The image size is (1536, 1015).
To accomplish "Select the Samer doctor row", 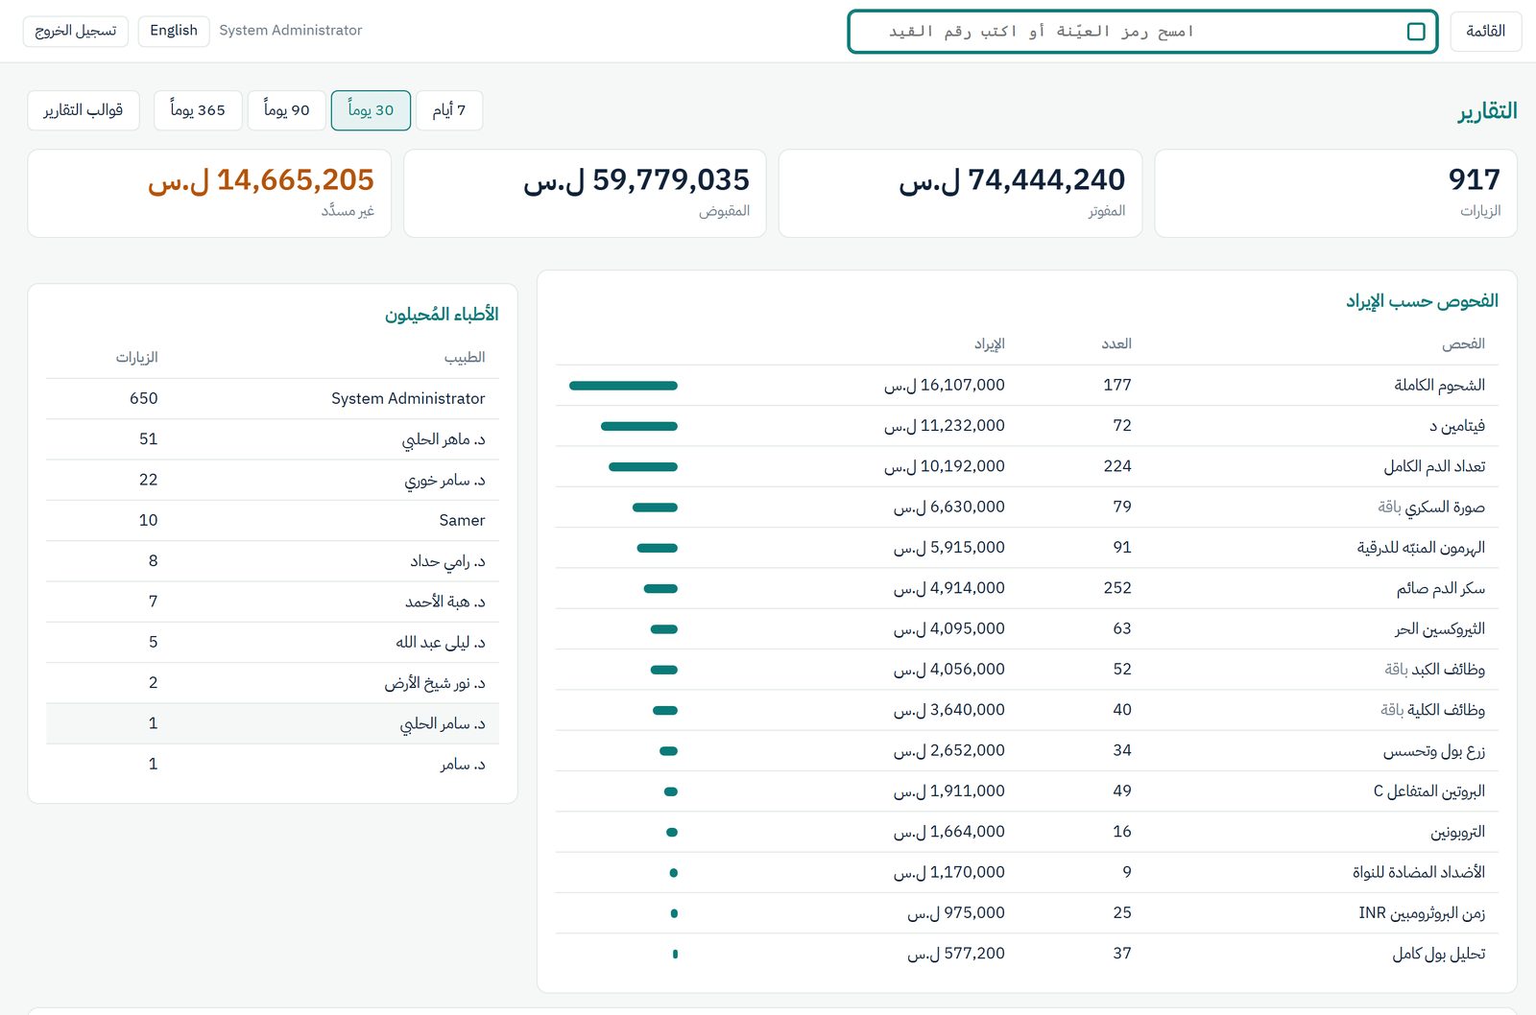I will click(x=273, y=521).
